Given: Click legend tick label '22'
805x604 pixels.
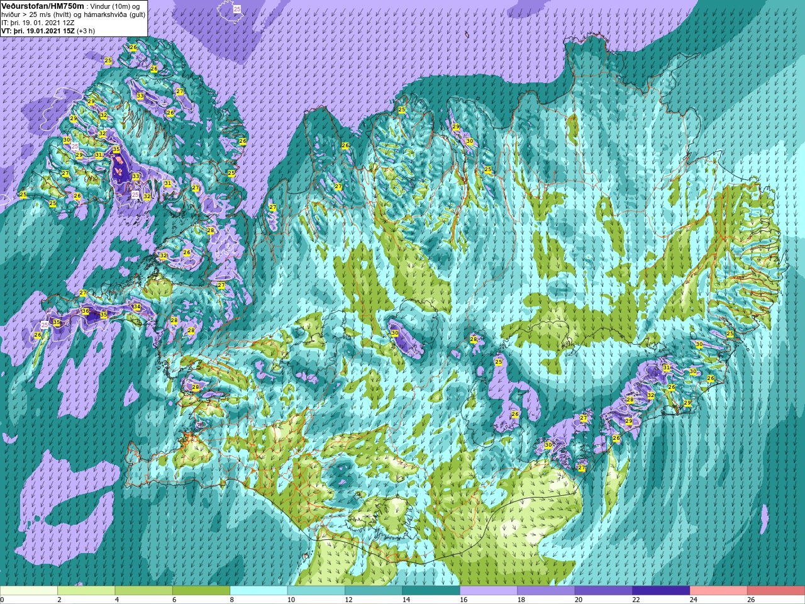Looking at the screenshot, I should tap(636, 600).
